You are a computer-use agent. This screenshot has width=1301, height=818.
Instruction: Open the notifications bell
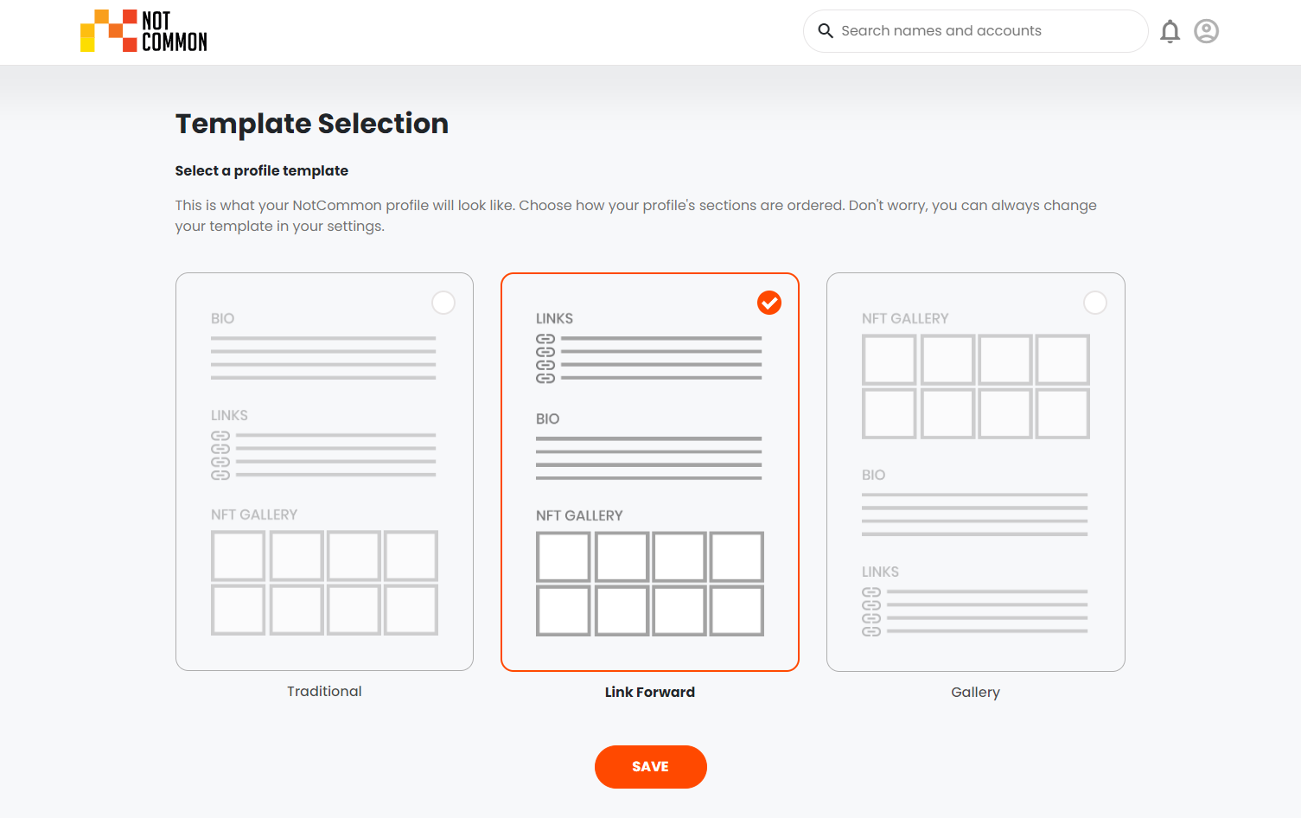(1170, 31)
